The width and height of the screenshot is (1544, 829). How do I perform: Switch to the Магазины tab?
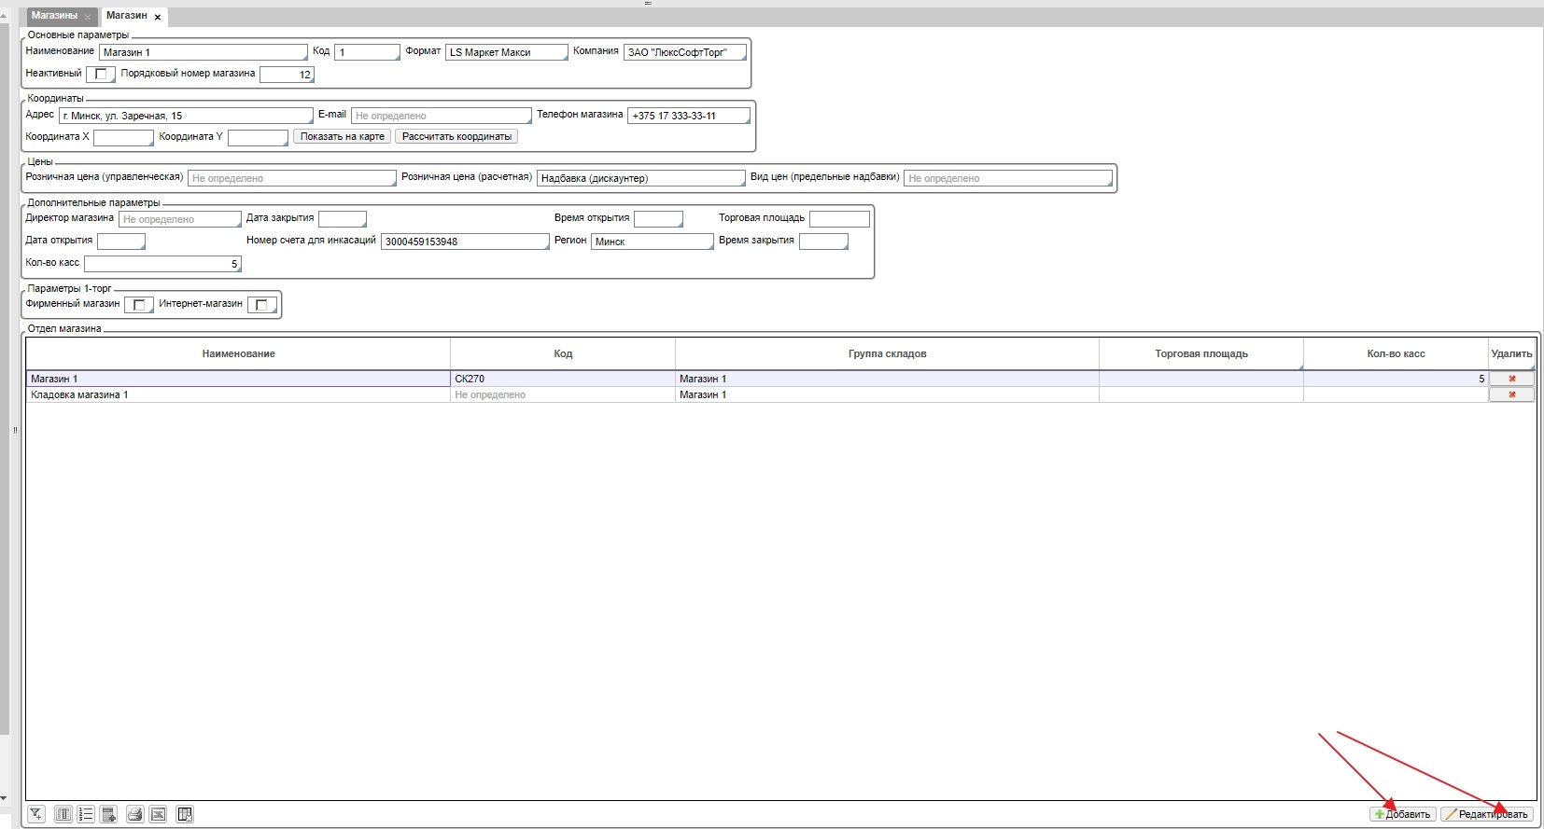[x=54, y=16]
